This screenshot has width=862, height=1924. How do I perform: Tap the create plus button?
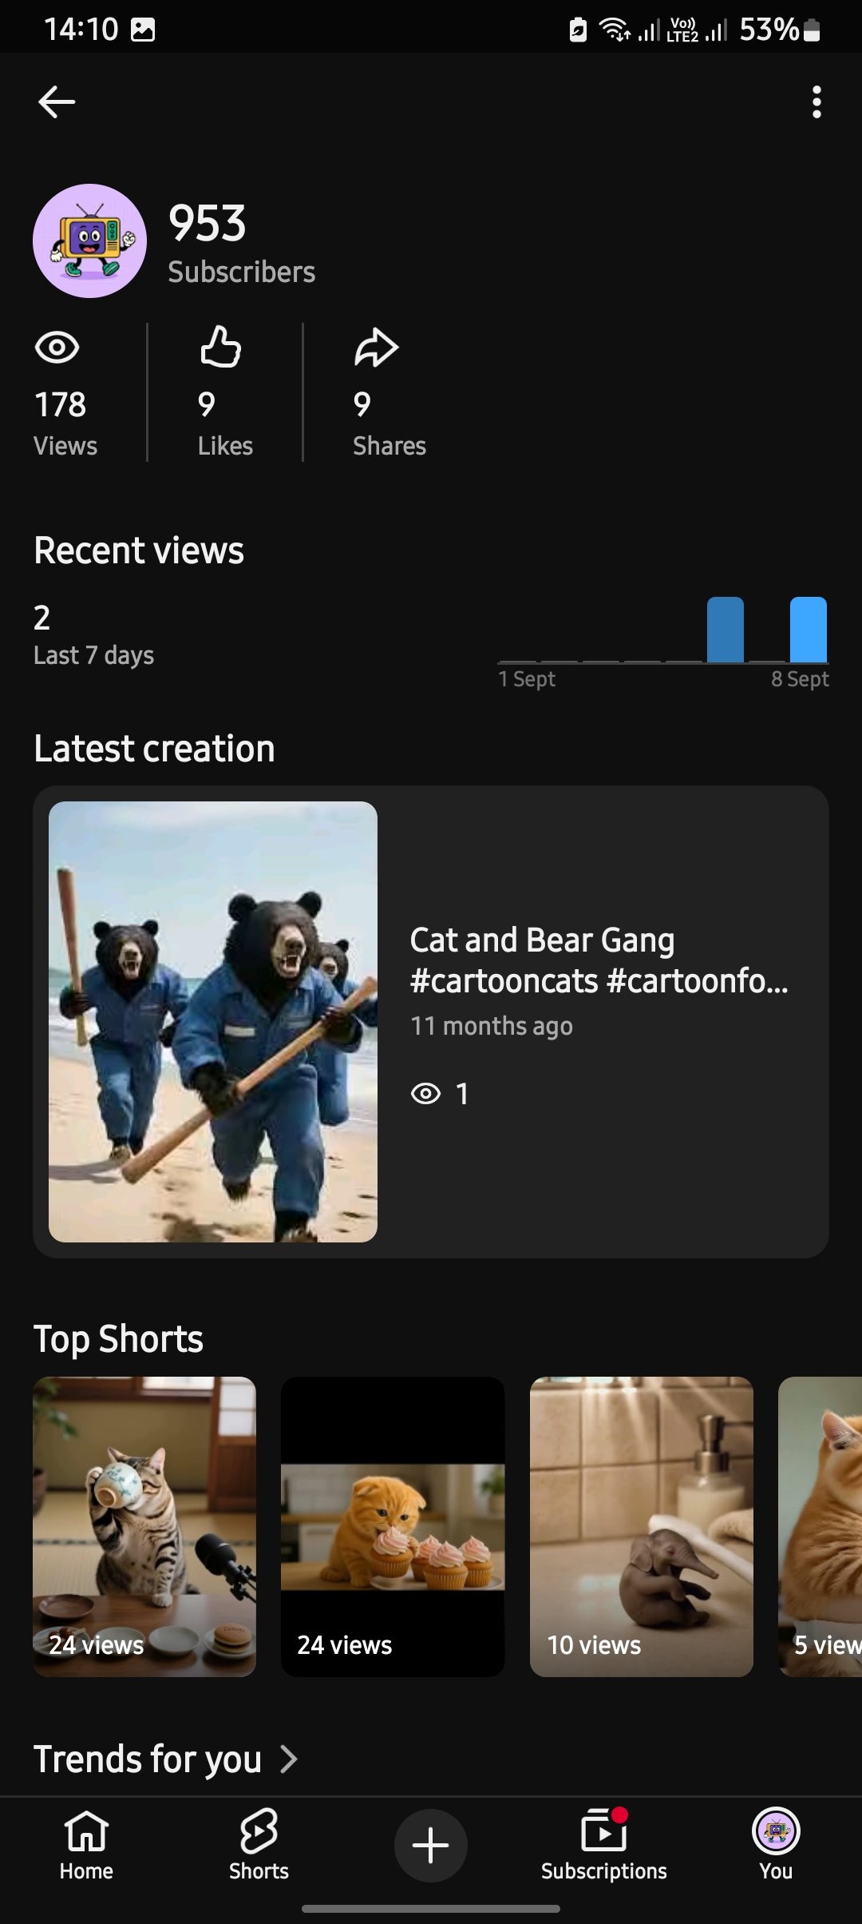point(431,1845)
